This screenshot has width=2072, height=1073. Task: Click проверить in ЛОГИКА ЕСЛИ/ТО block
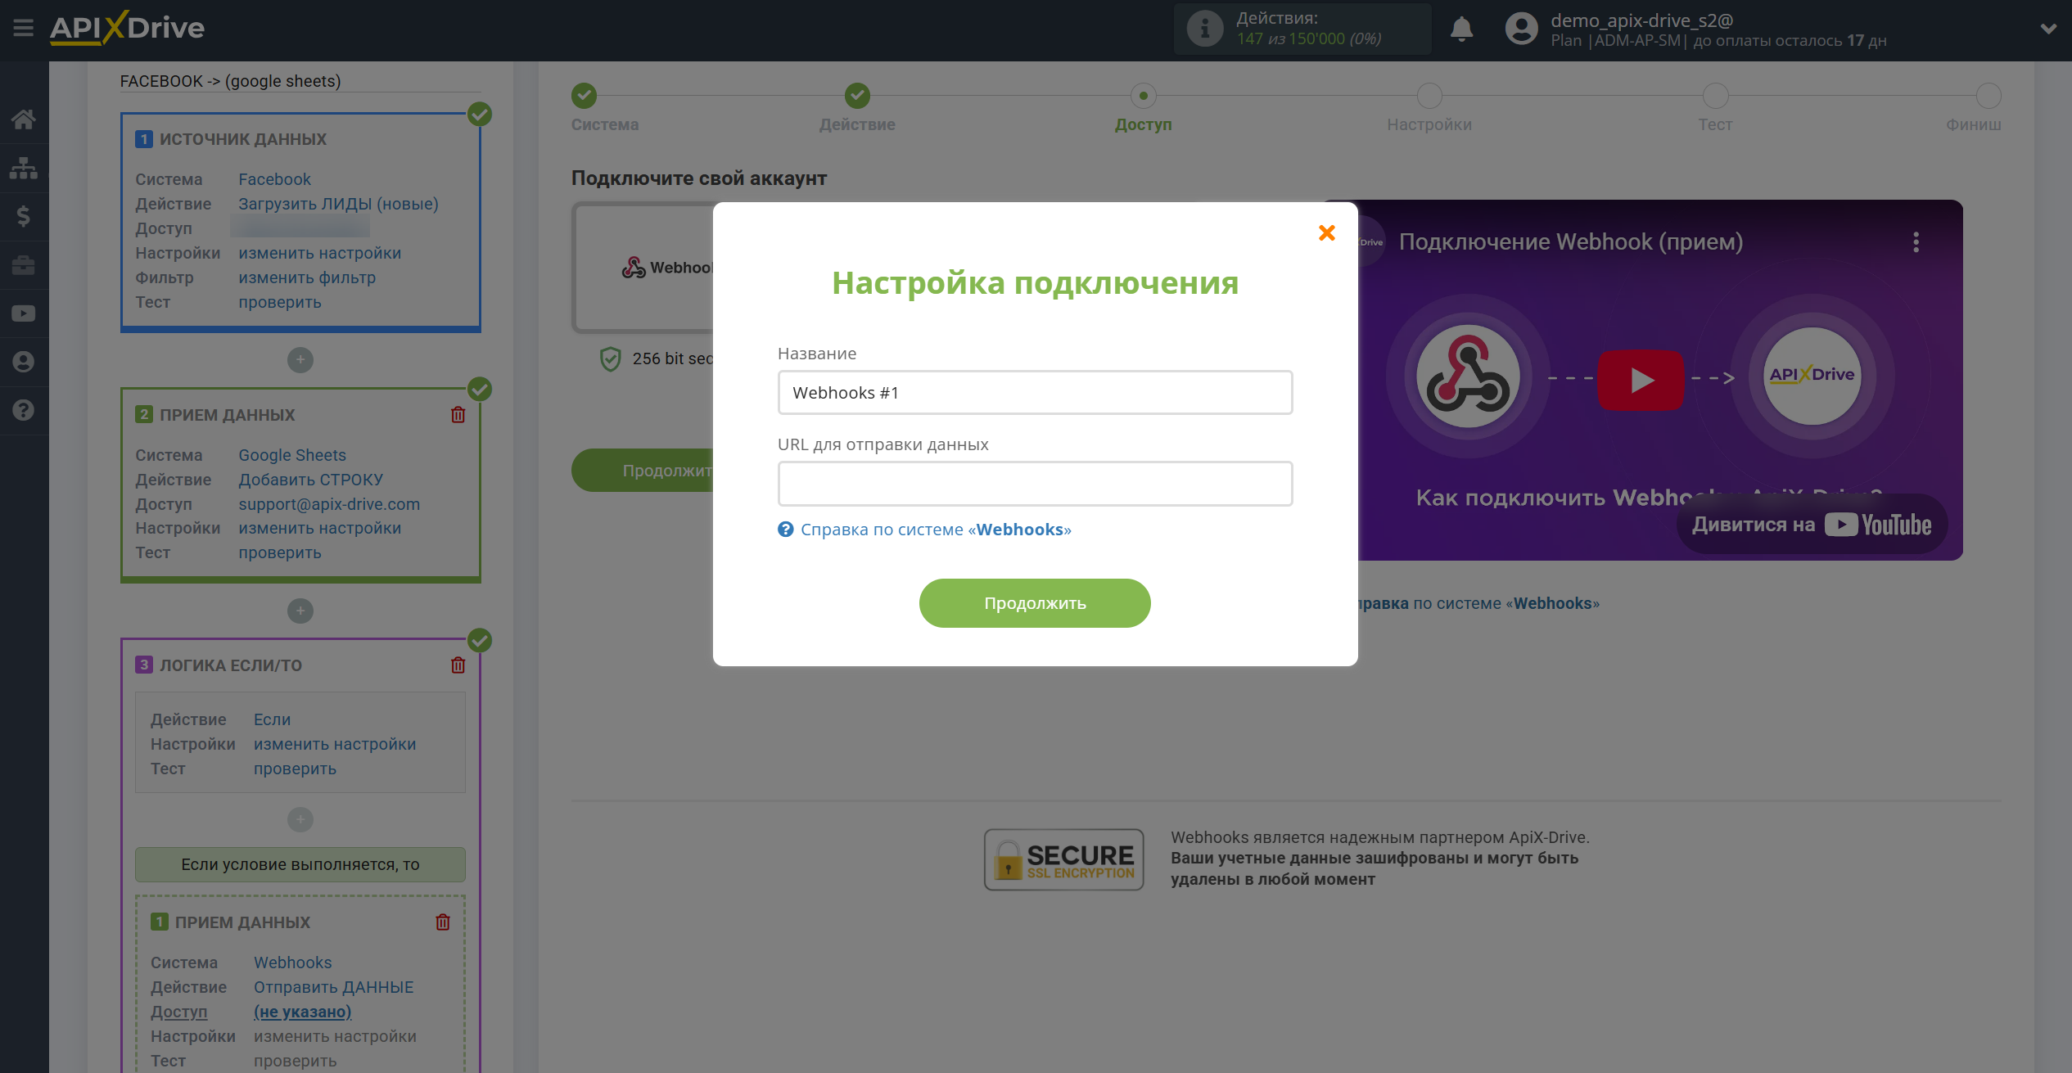(x=295, y=769)
